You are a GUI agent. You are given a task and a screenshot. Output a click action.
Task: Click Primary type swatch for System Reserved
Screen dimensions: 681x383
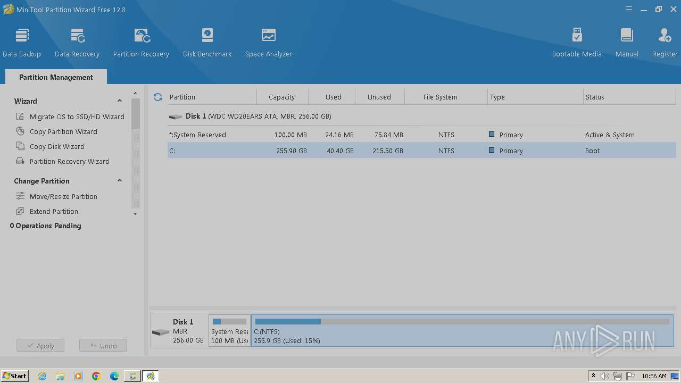pos(492,135)
